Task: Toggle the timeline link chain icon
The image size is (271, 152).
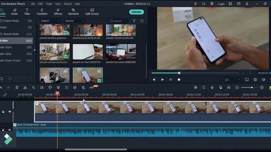Action: pos(5,95)
